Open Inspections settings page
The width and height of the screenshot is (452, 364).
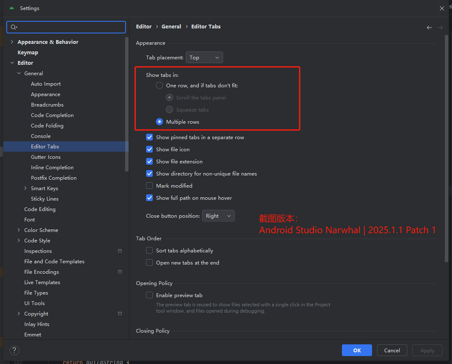coord(38,251)
